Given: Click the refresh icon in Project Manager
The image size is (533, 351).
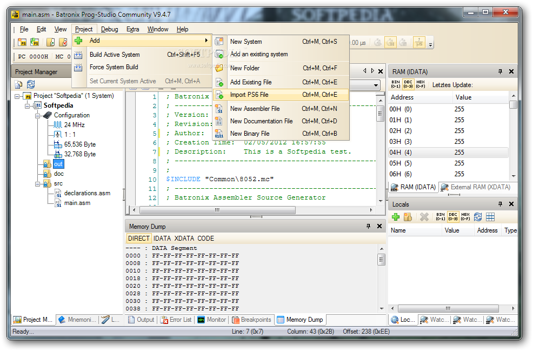Looking at the screenshot, I should [31, 84].
